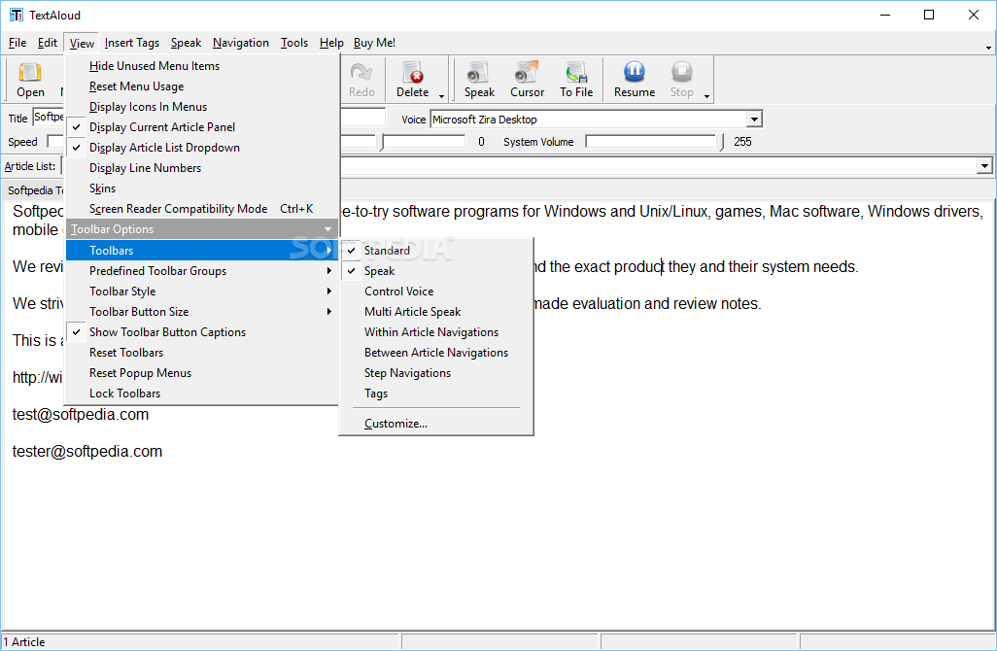Click the Resume playback icon

point(634,80)
